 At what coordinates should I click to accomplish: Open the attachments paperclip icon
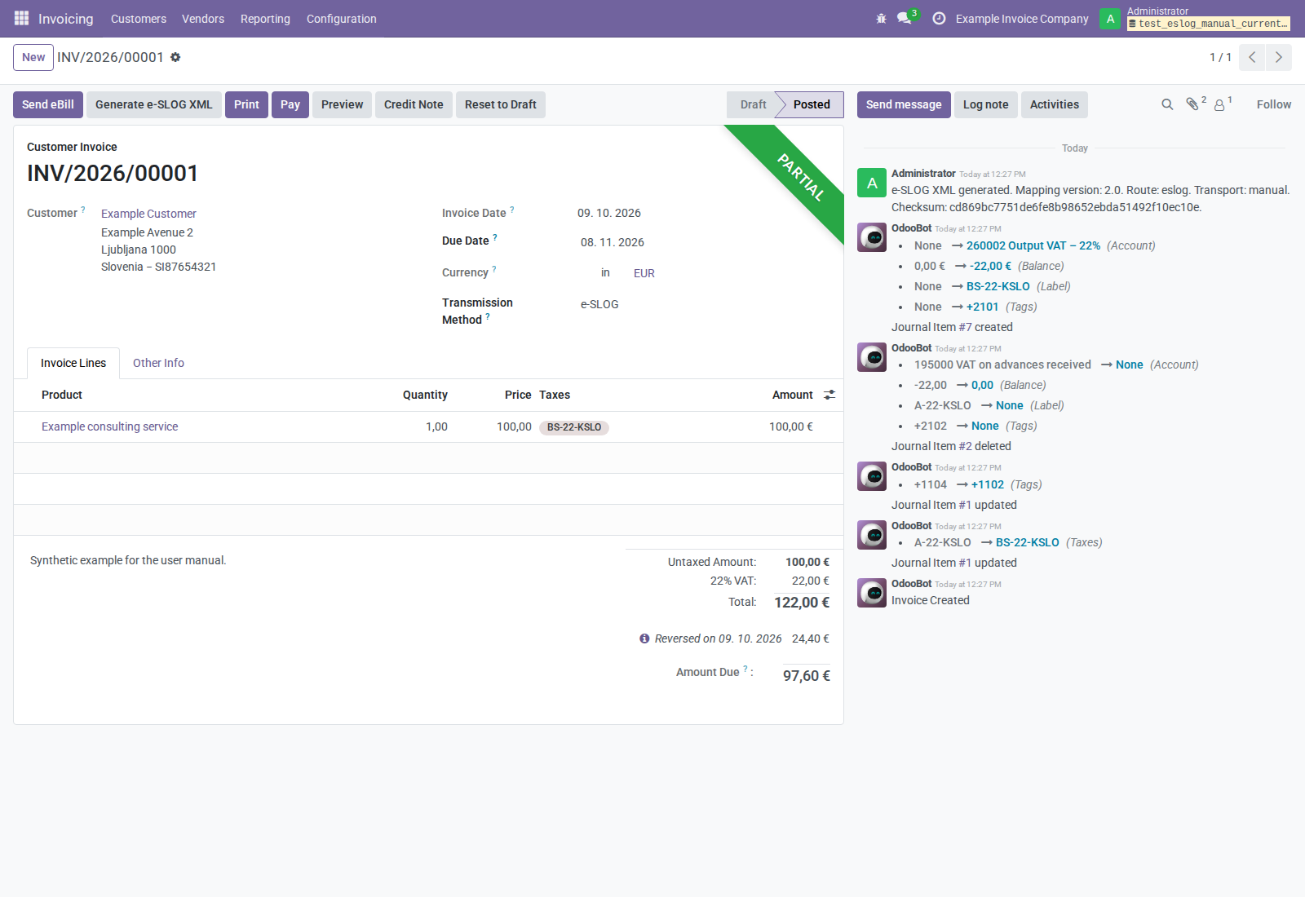tap(1192, 104)
